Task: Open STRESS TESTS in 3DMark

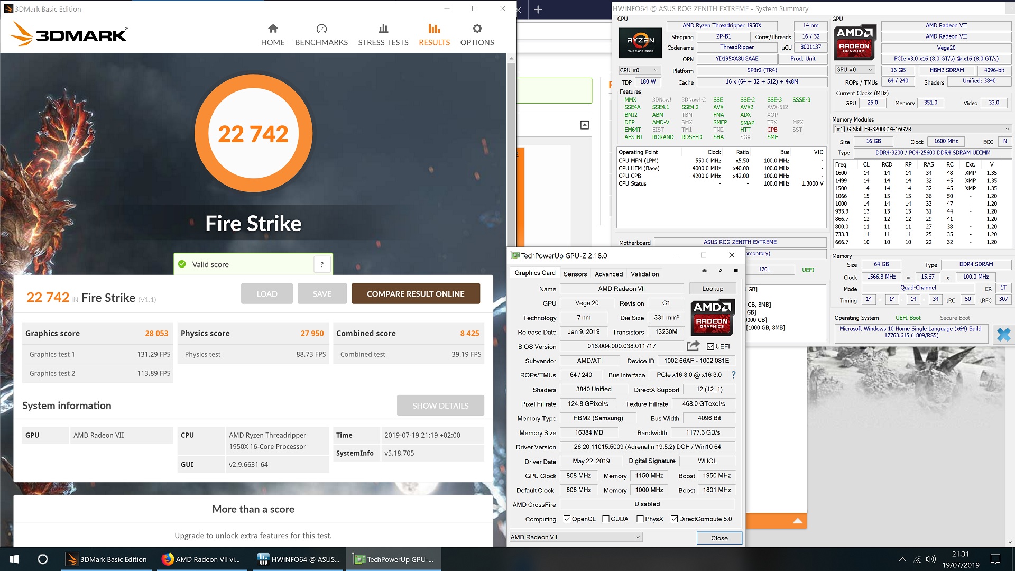Action: pyautogui.click(x=383, y=35)
